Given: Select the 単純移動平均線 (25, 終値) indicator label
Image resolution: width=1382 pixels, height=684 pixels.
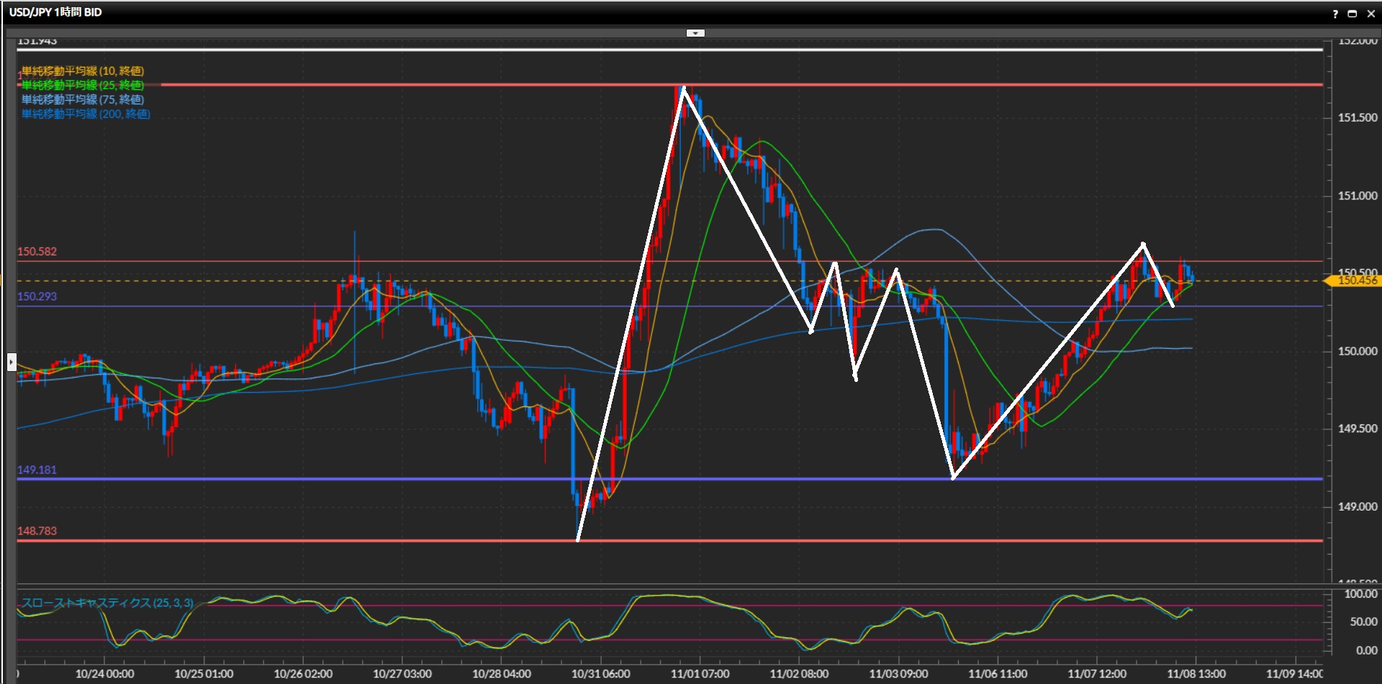Looking at the screenshot, I should pos(83,86).
